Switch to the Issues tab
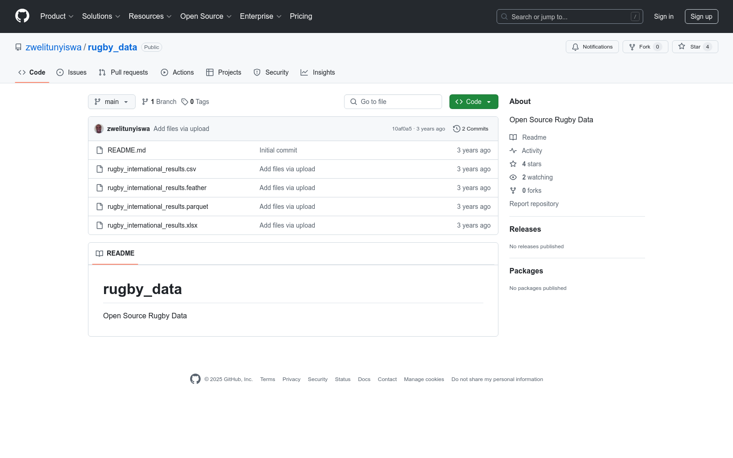 coord(71,72)
